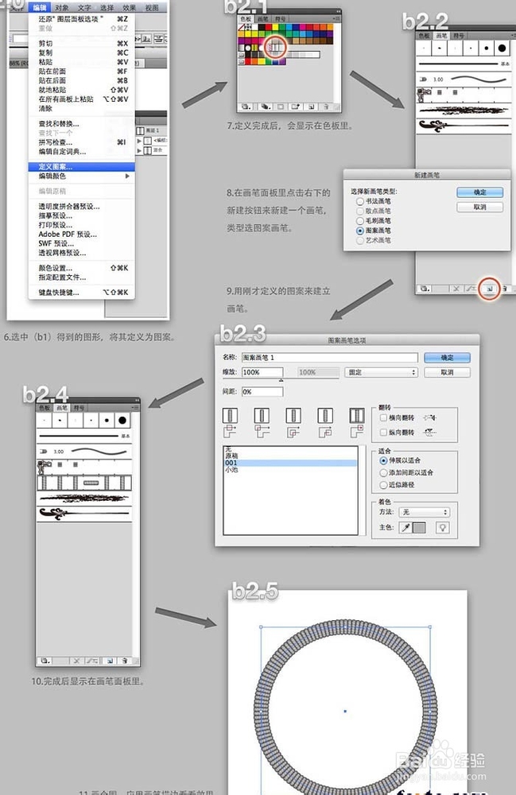Click 确定 in the 新建画笔 dialog
Viewport: 516px width, 795px height.
click(480, 192)
